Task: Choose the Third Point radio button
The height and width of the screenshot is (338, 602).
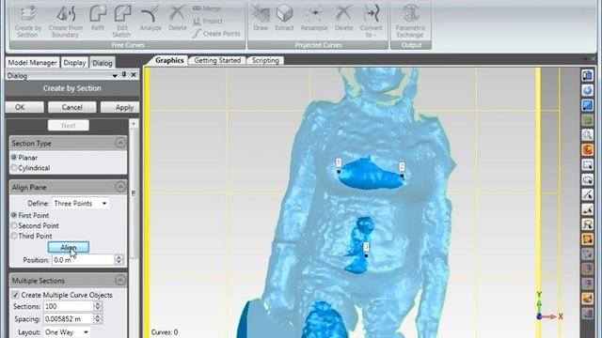Action: pyautogui.click(x=14, y=236)
